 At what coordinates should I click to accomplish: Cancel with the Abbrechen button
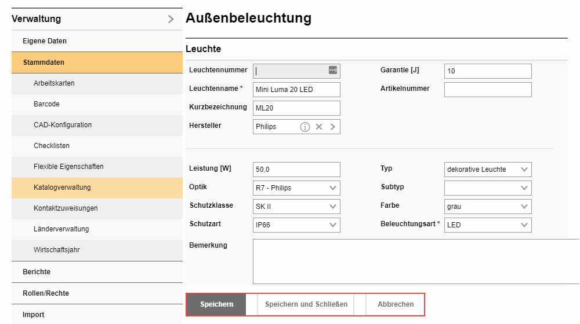(396, 304)
